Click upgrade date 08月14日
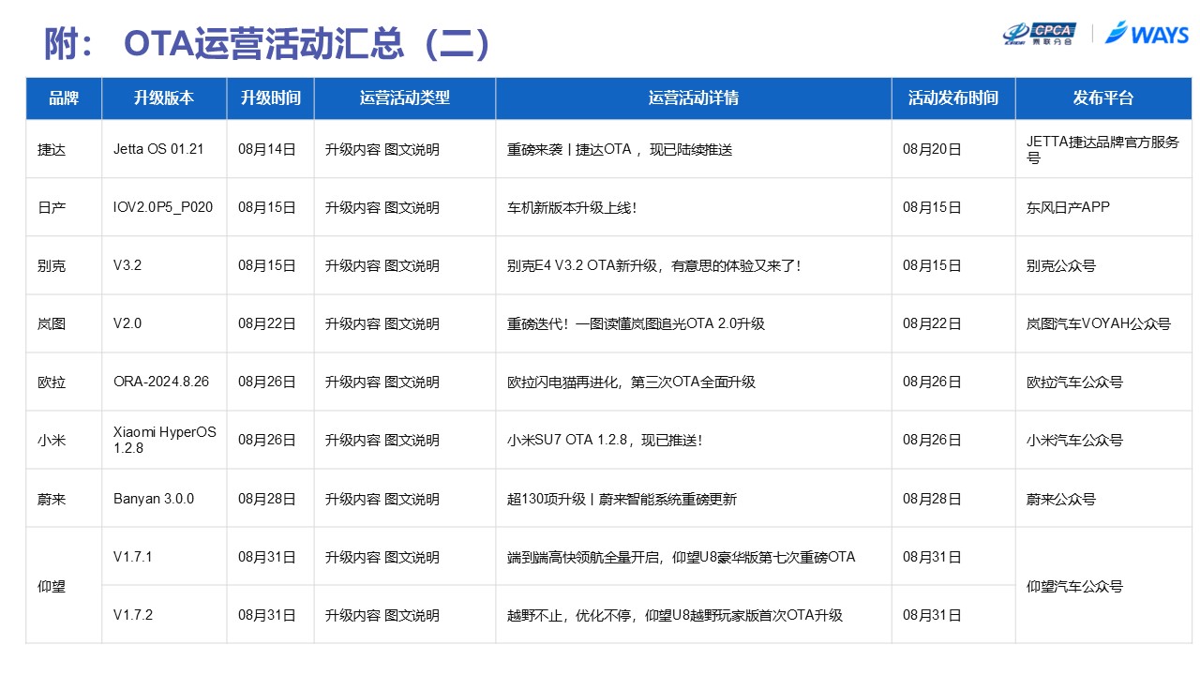Image resolution: width=1200 pixels, height=675 pixels. pos(267,149)
